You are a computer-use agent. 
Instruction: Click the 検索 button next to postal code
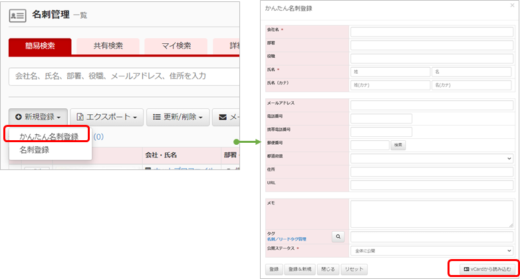pos(398,145)
